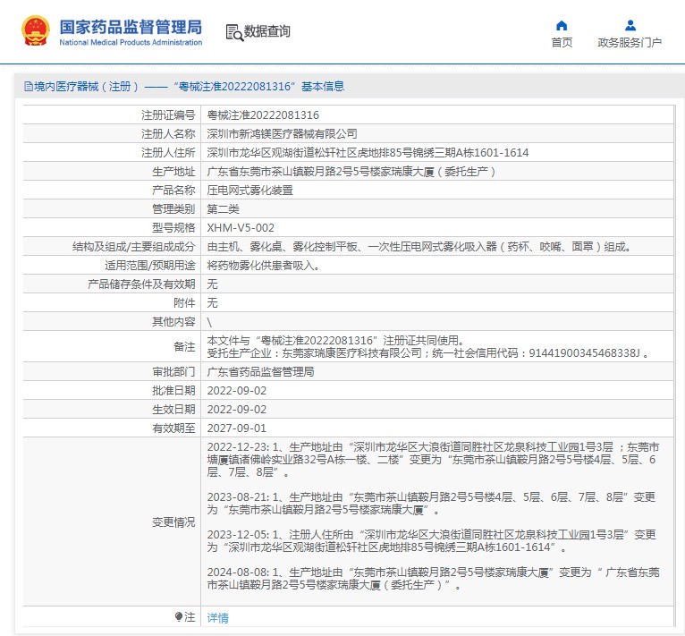
Task: Click the 管理类别 row label
Action: click(x=173, y=209)
